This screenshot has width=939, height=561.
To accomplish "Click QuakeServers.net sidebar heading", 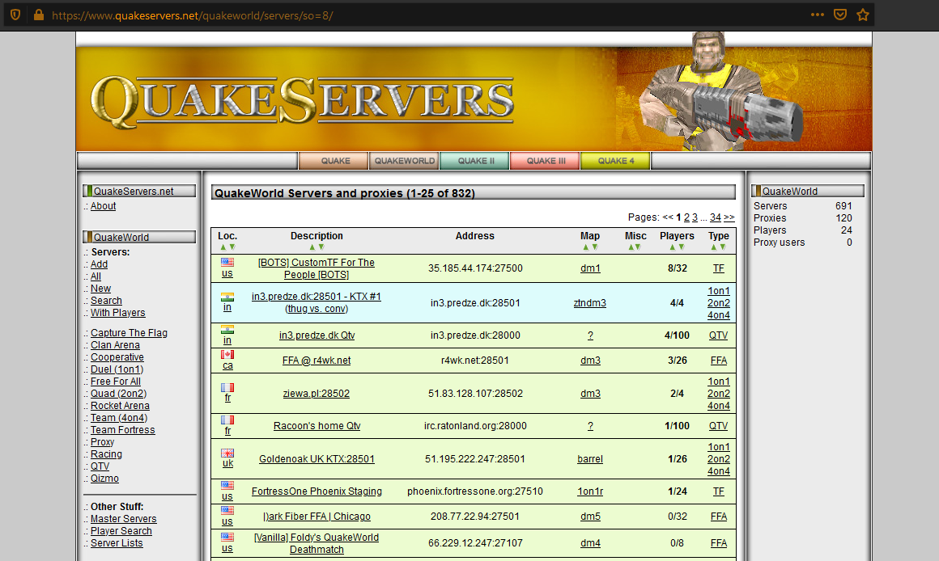I will (x=139, y=192).
